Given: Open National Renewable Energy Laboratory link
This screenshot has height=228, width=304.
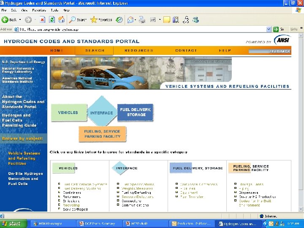Looking at the screenshot, I should tap(18, 70).
